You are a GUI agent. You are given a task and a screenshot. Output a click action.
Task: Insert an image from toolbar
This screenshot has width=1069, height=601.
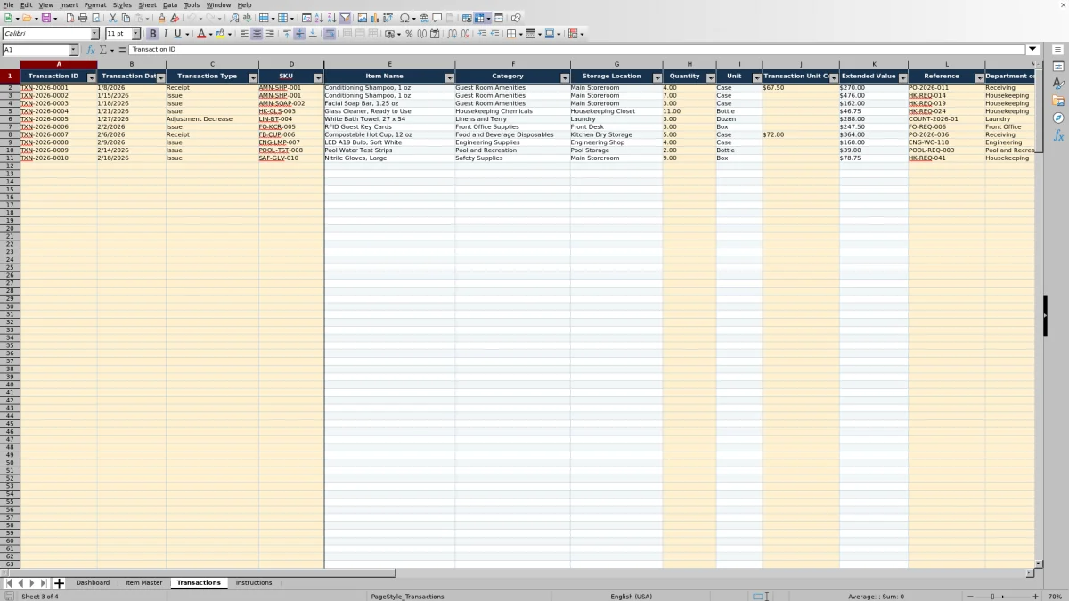tap(363, 18)
